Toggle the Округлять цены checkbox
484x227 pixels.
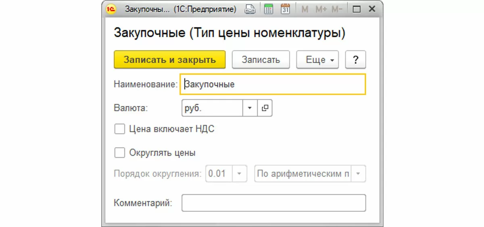[x=119, y=153]
